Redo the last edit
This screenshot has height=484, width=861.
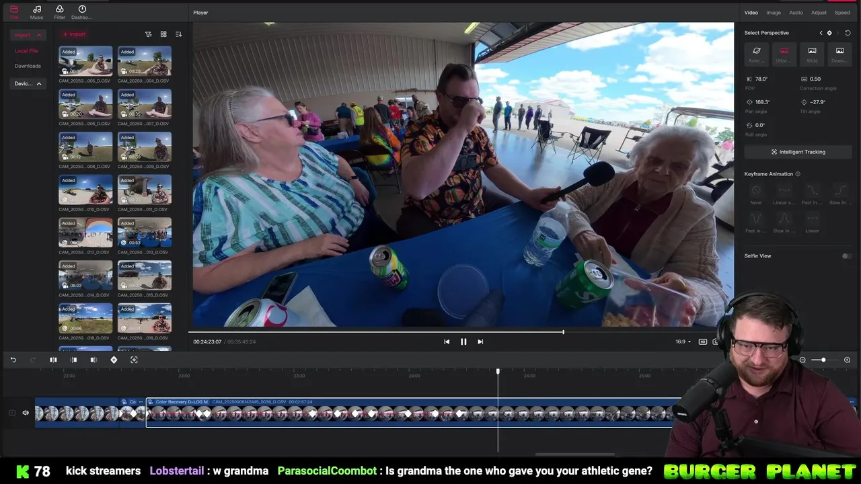point(32,360)
